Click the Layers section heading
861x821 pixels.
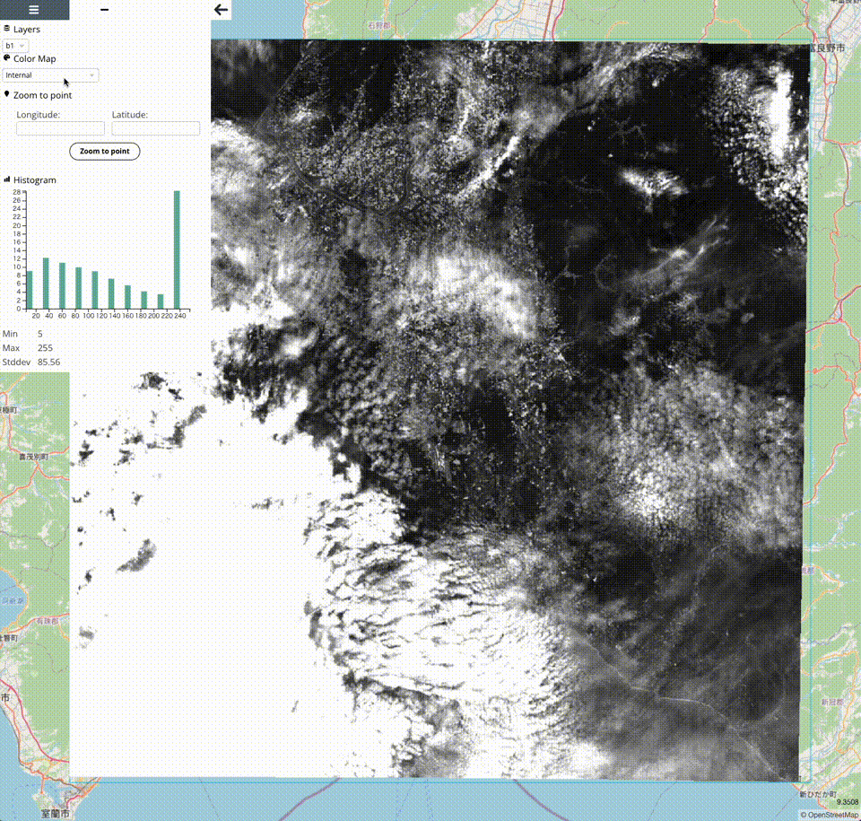[x=26, y=29]
